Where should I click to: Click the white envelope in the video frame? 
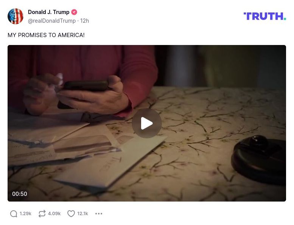(110, 161)
